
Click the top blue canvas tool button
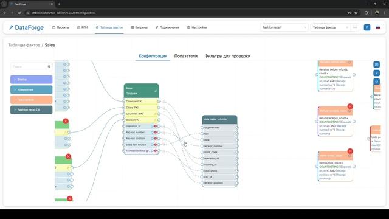376,64
